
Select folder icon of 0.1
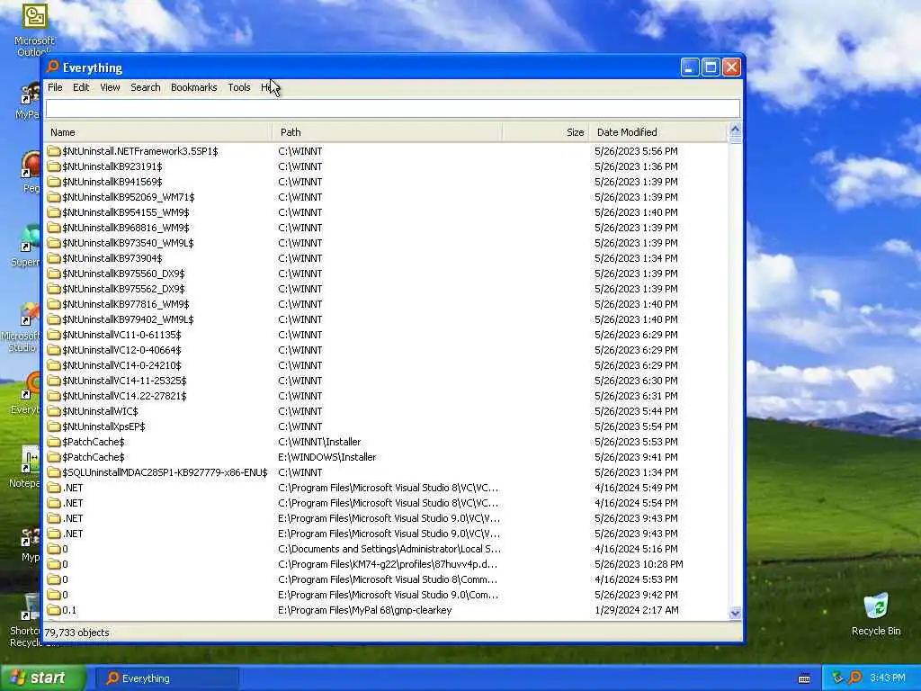coord(54,610)
